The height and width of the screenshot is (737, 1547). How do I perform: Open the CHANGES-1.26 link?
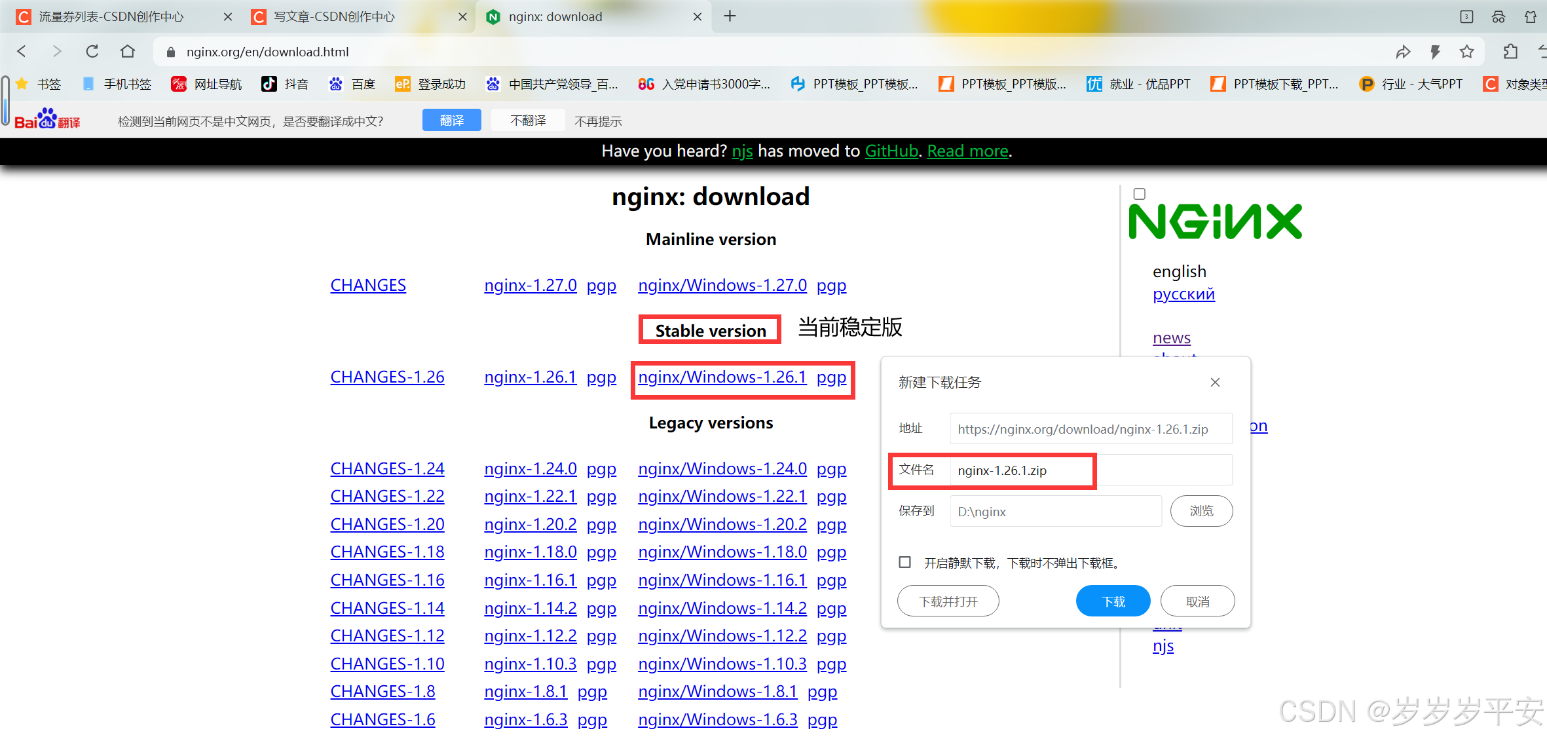point(388,377)
